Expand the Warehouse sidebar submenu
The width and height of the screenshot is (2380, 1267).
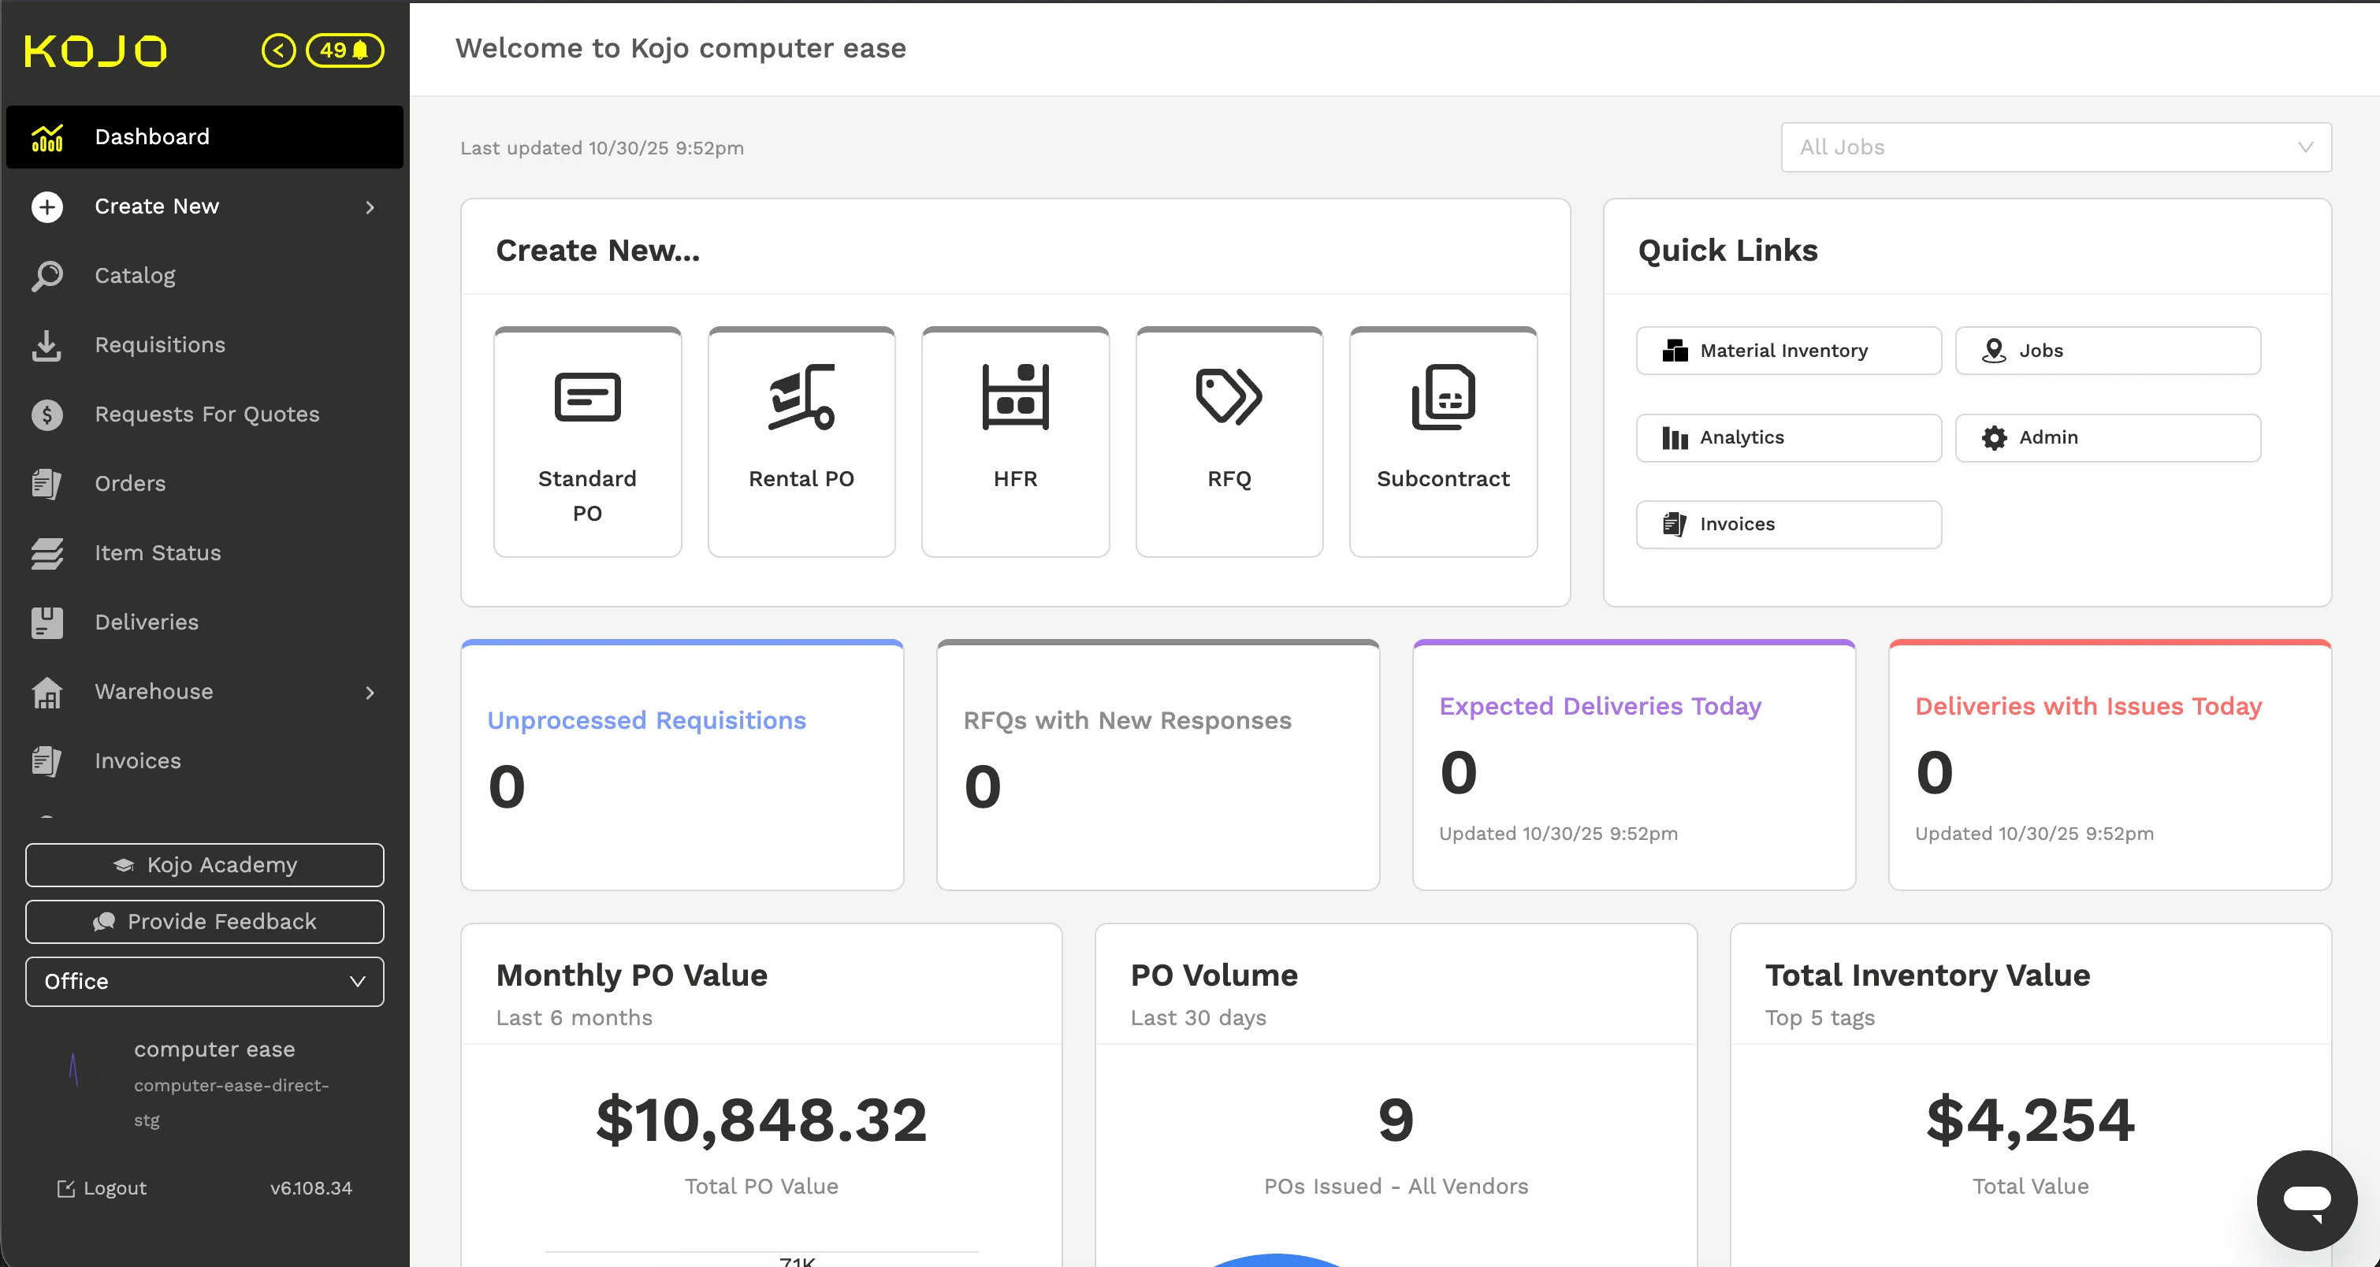pos(370,692)
